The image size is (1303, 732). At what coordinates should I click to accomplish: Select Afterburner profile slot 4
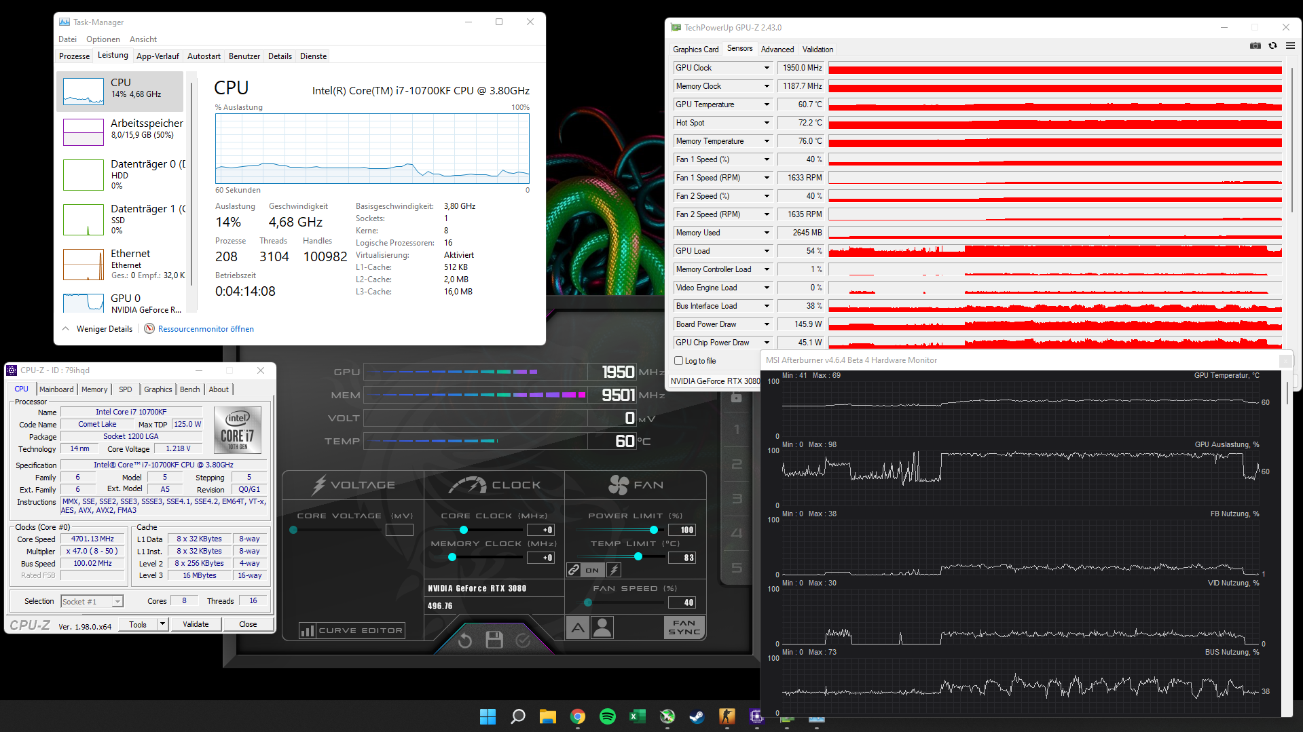coord(737,533)
